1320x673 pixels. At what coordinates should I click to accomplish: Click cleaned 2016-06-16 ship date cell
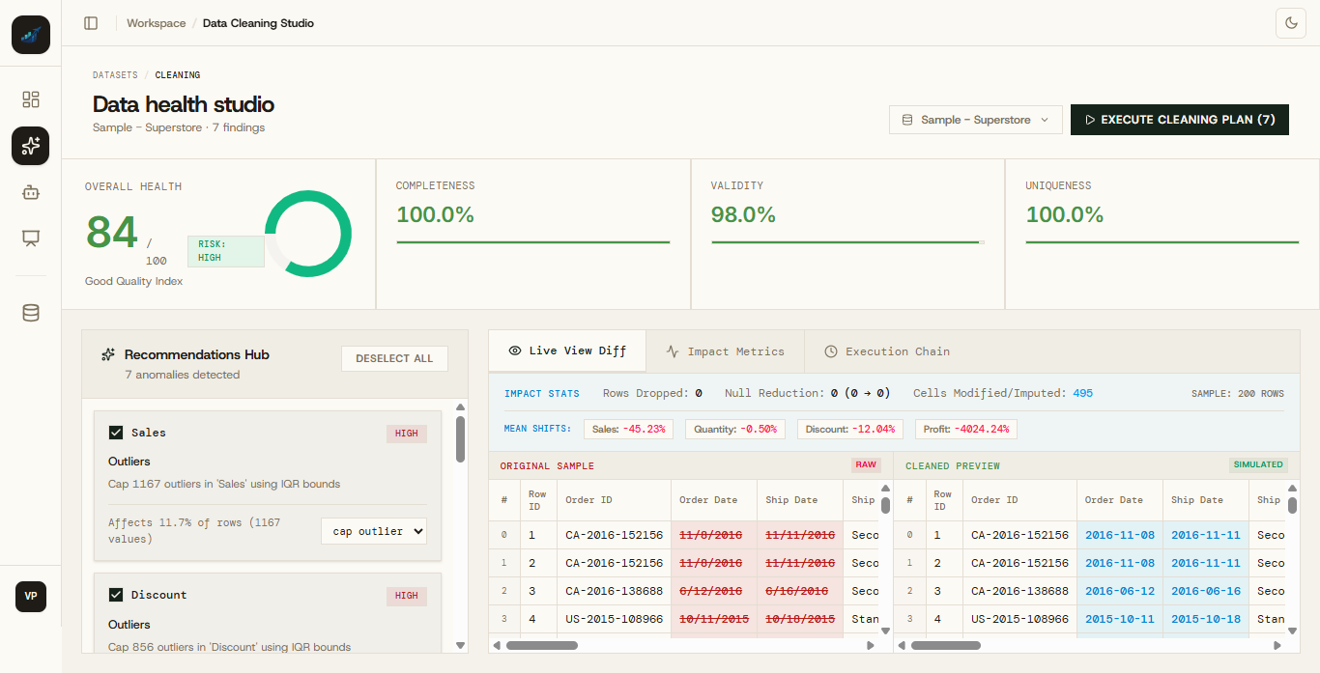pos(1205,591)
